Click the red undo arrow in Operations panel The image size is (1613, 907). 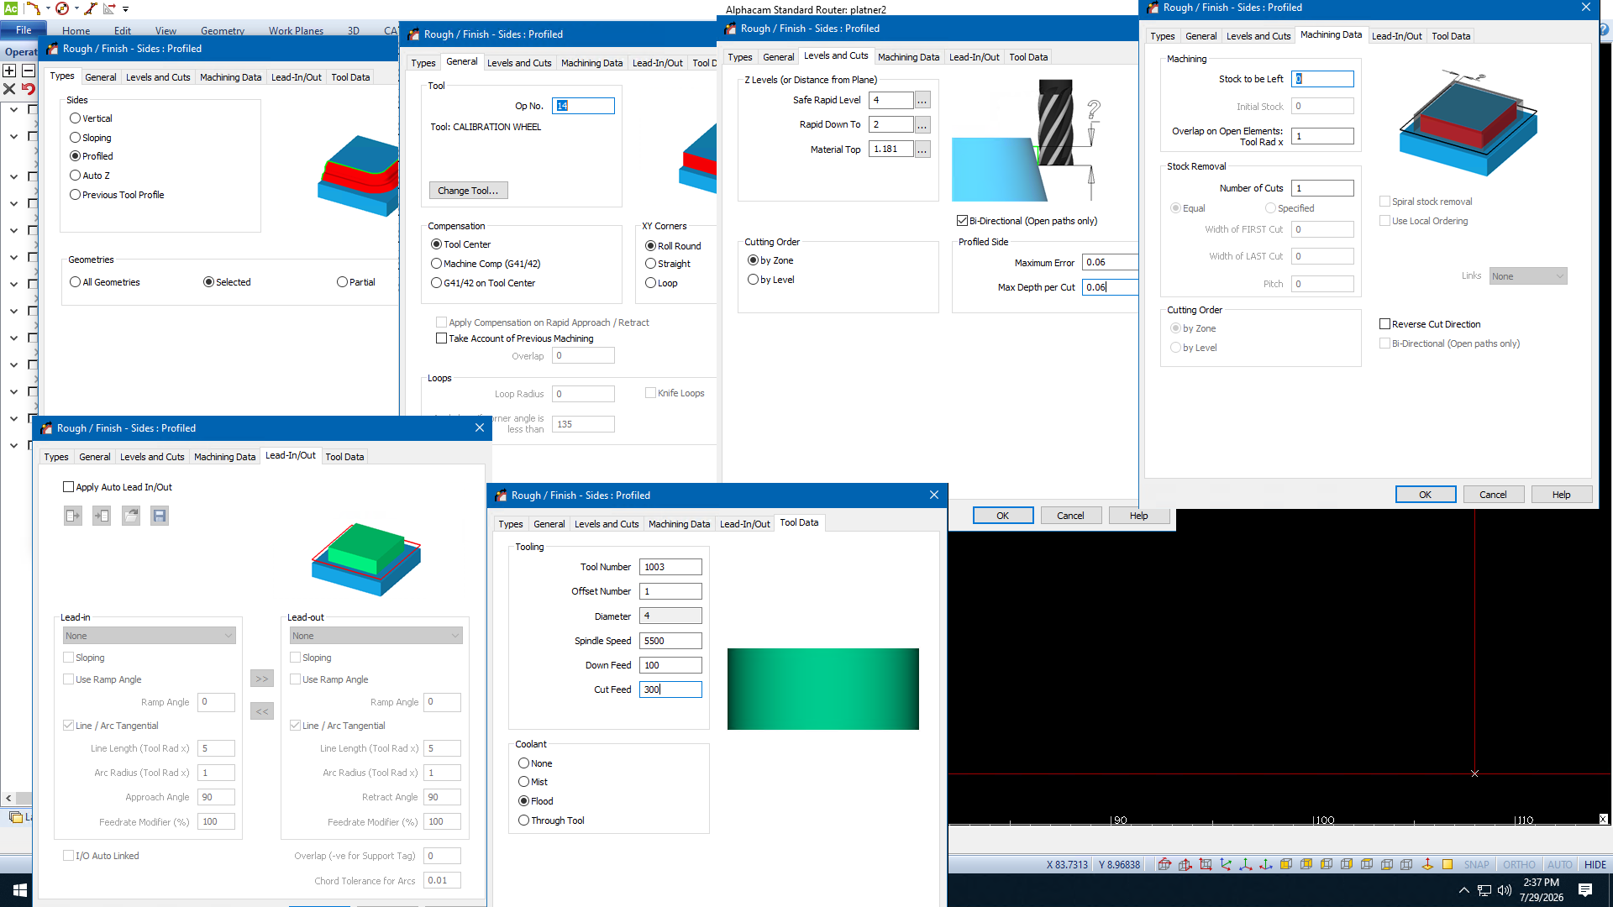tap(28, 89)
